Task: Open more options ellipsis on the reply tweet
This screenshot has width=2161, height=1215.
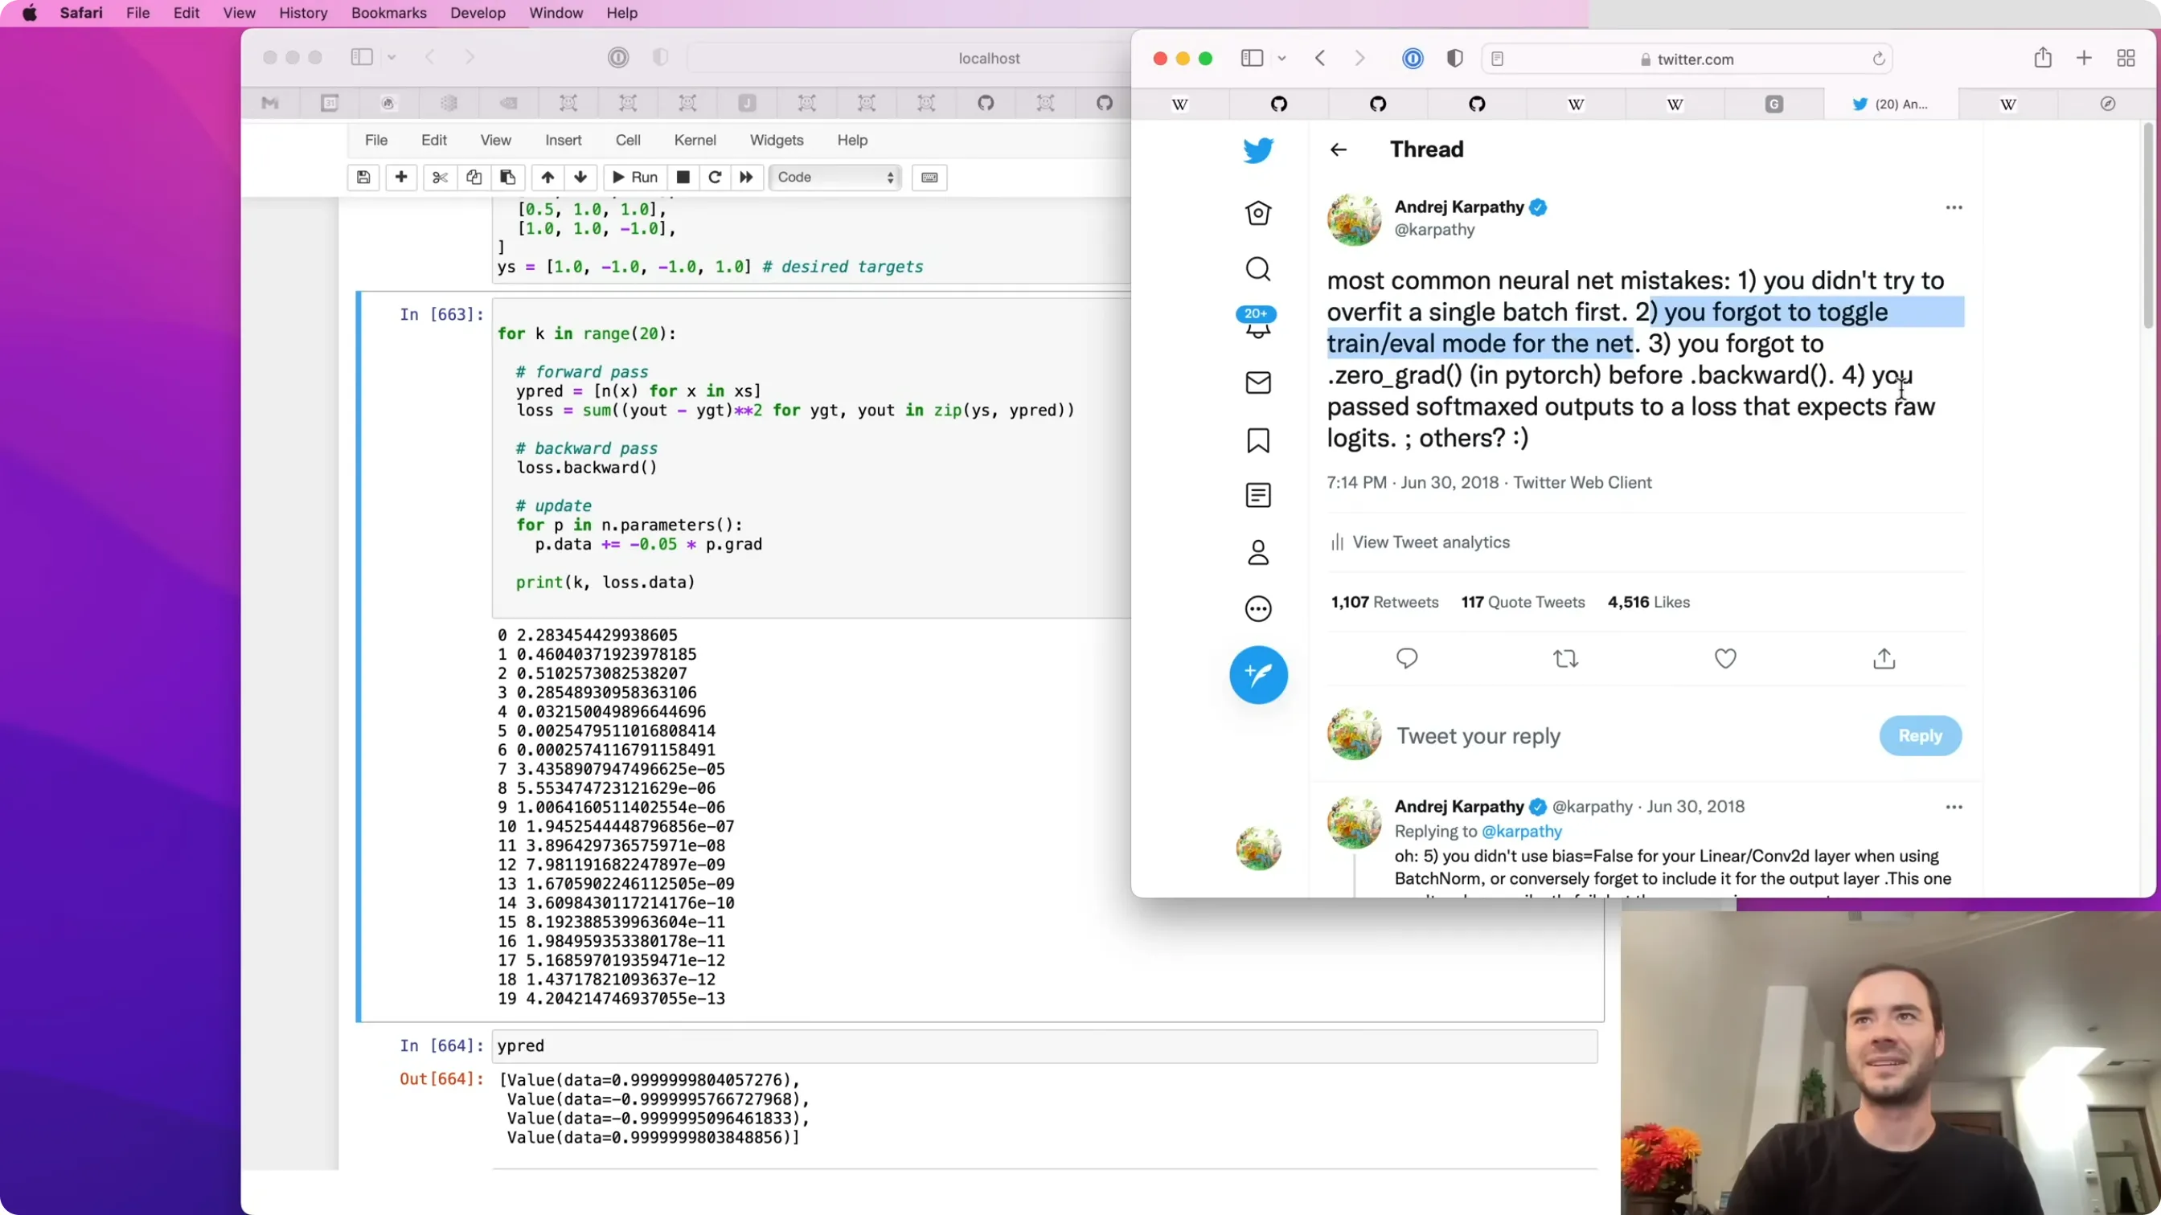Action: [x=1954, y=807]
